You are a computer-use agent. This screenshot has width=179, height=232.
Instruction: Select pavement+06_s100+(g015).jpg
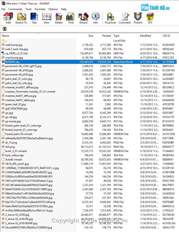pos(23,66)
